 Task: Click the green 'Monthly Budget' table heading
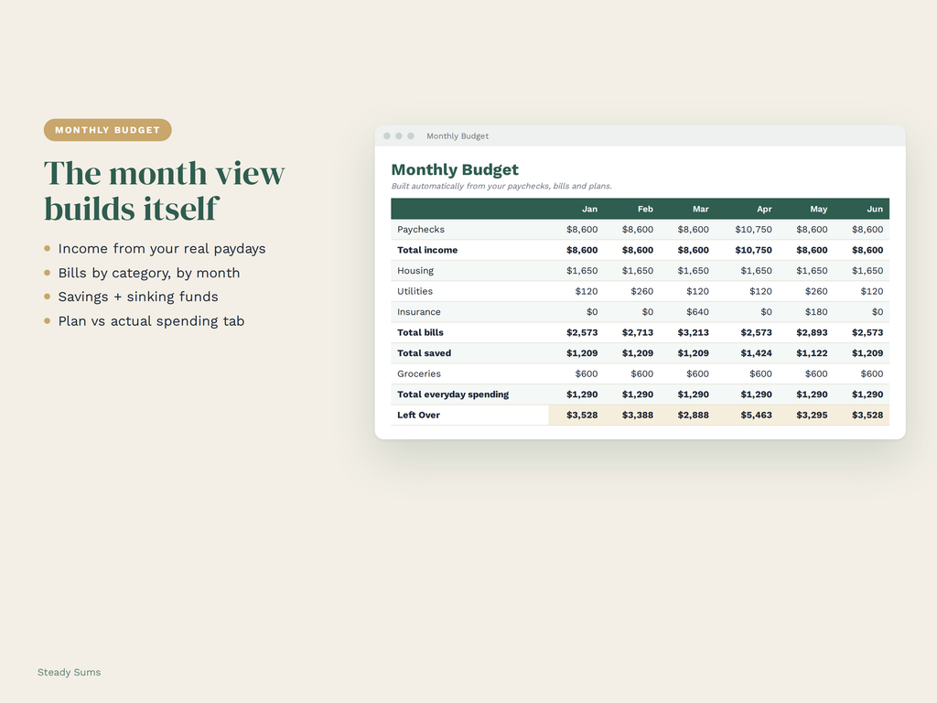(455, 169)
